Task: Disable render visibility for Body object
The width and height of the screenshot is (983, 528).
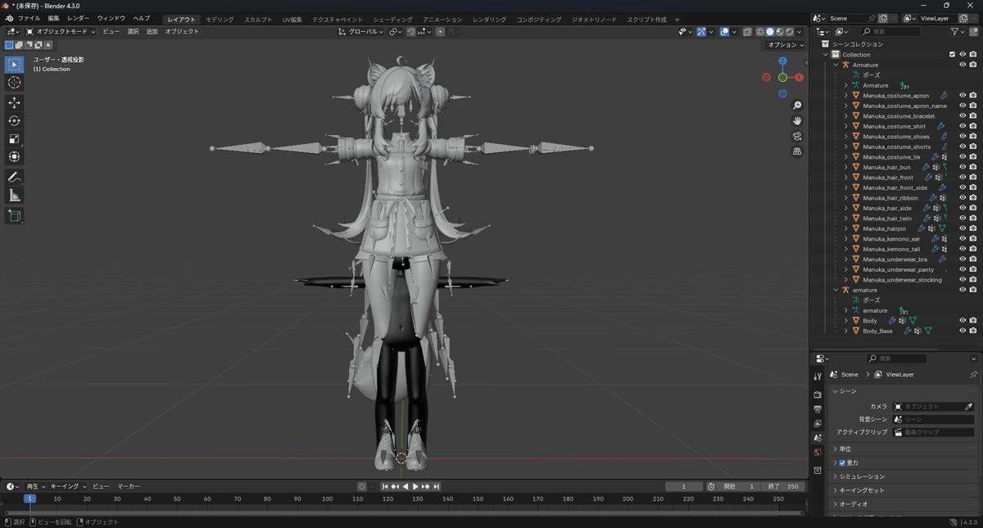Action: (x=972, y=320)
